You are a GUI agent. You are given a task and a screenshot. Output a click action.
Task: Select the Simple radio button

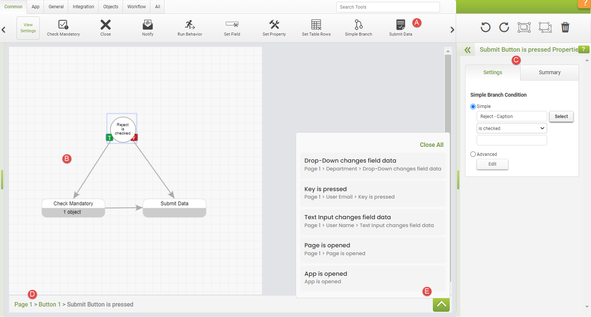coord(473,107)
